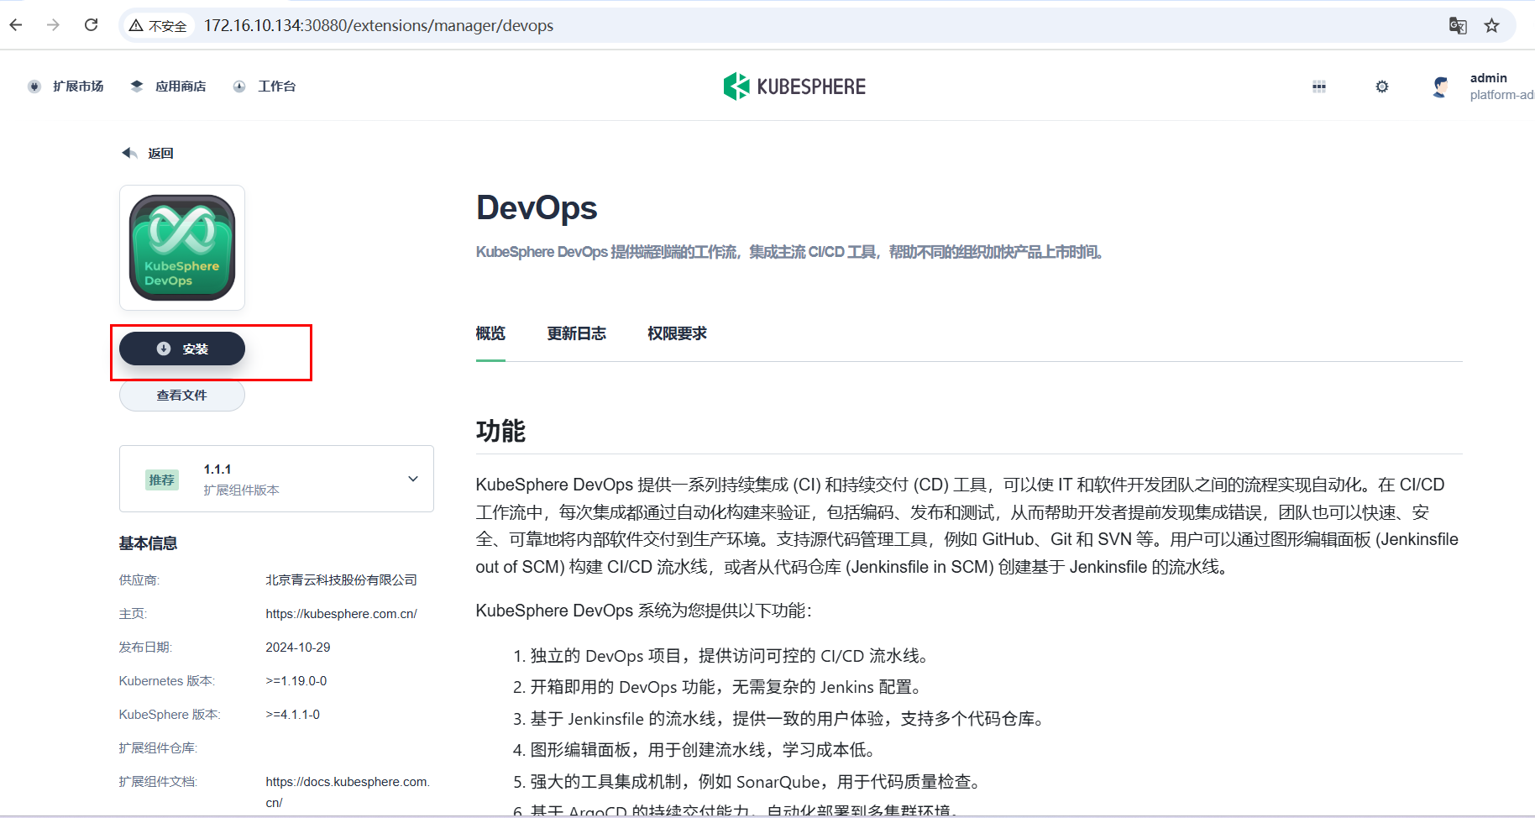
Task: Click the sentence KubeSphere DevOps 系统为您提供以下功能
Action: (644, 611)
